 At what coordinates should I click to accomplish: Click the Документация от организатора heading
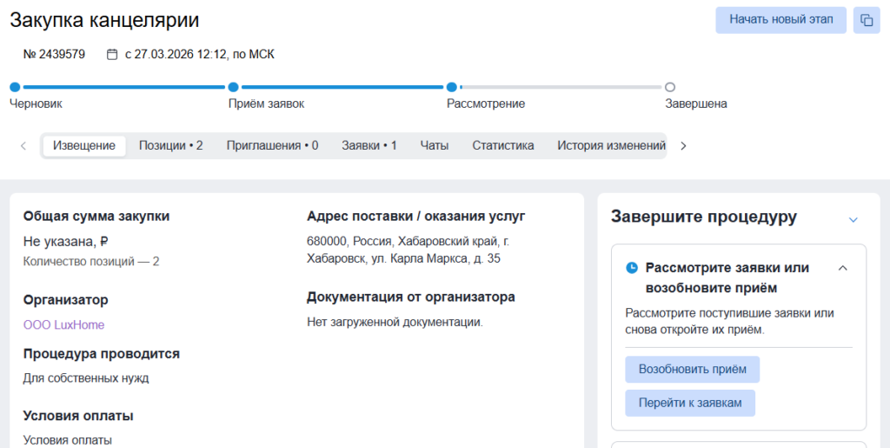pos(411,297)
